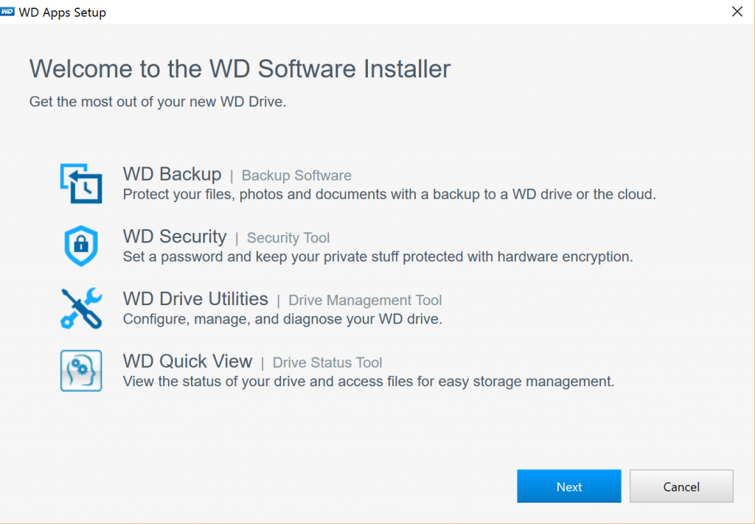The height and width of the screenshot is (524, 755).
Task: Click the 'Get the most out' tagline
Action: pos(158,102)
